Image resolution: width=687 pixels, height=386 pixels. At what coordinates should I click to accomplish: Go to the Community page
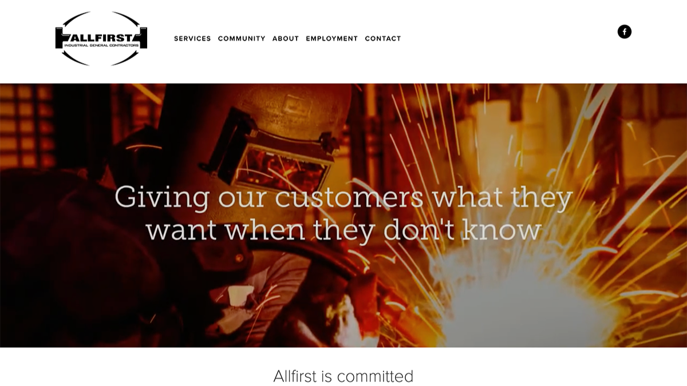tap(242, 39)
